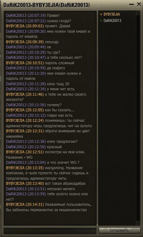
Task: Close the chat window with the X icon
Action: pos(139,4)
